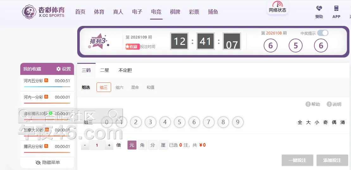Pick number ball 5 in 组三 row
The image size is (351, 170).
point(179,122)
